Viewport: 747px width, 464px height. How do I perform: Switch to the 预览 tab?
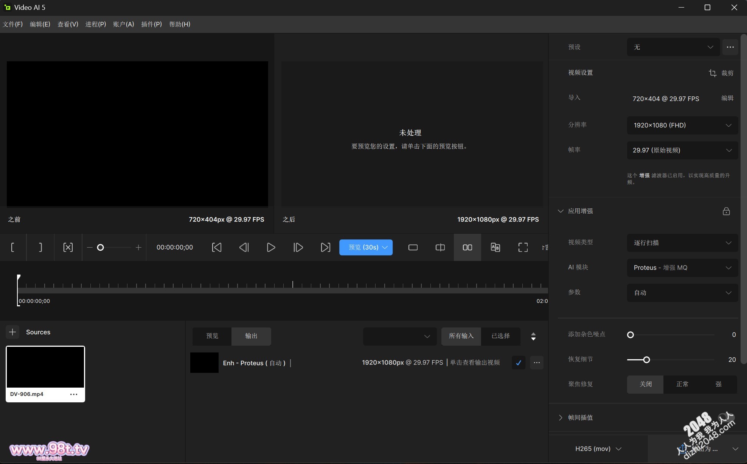coord(212,336)
